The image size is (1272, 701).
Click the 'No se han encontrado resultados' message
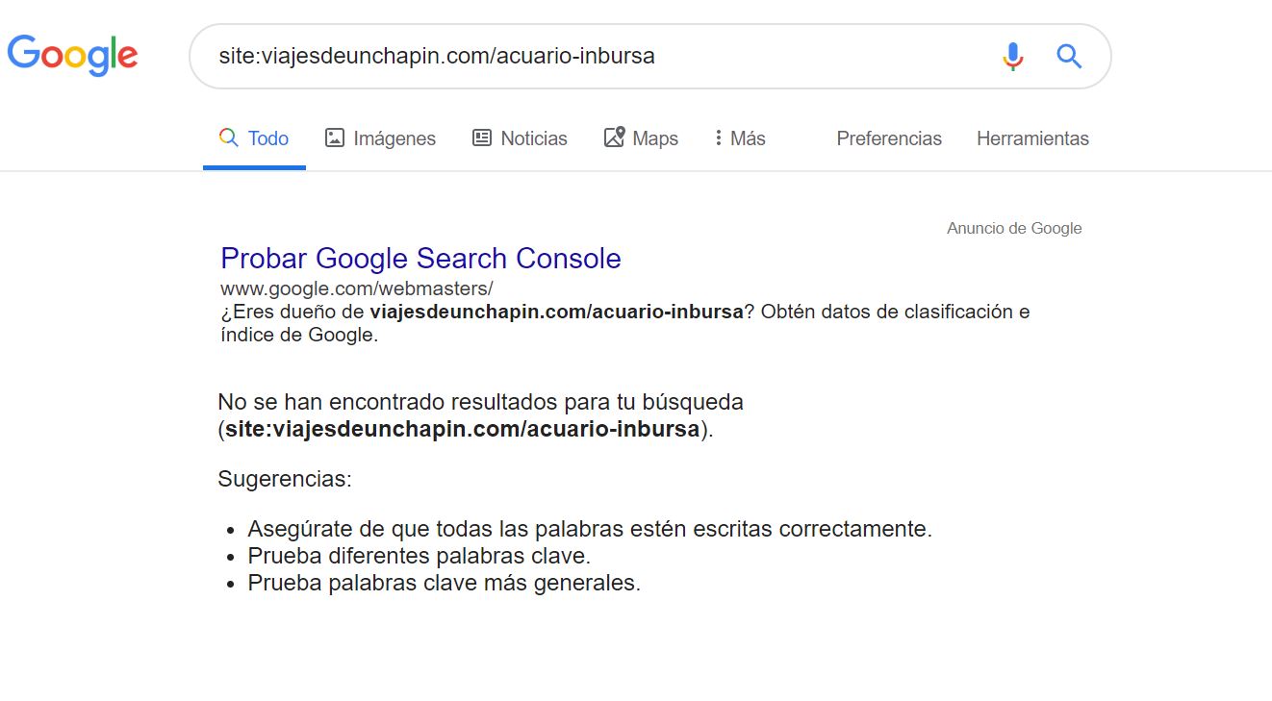pos(480,414)
